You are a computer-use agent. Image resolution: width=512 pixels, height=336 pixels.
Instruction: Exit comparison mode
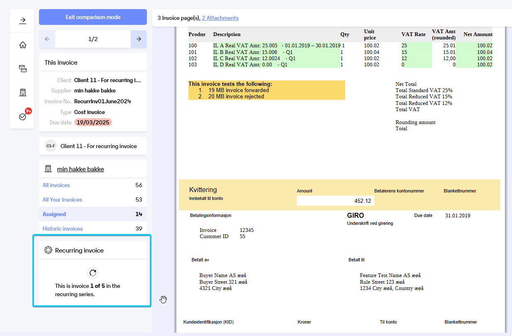[x=93, y=17]
